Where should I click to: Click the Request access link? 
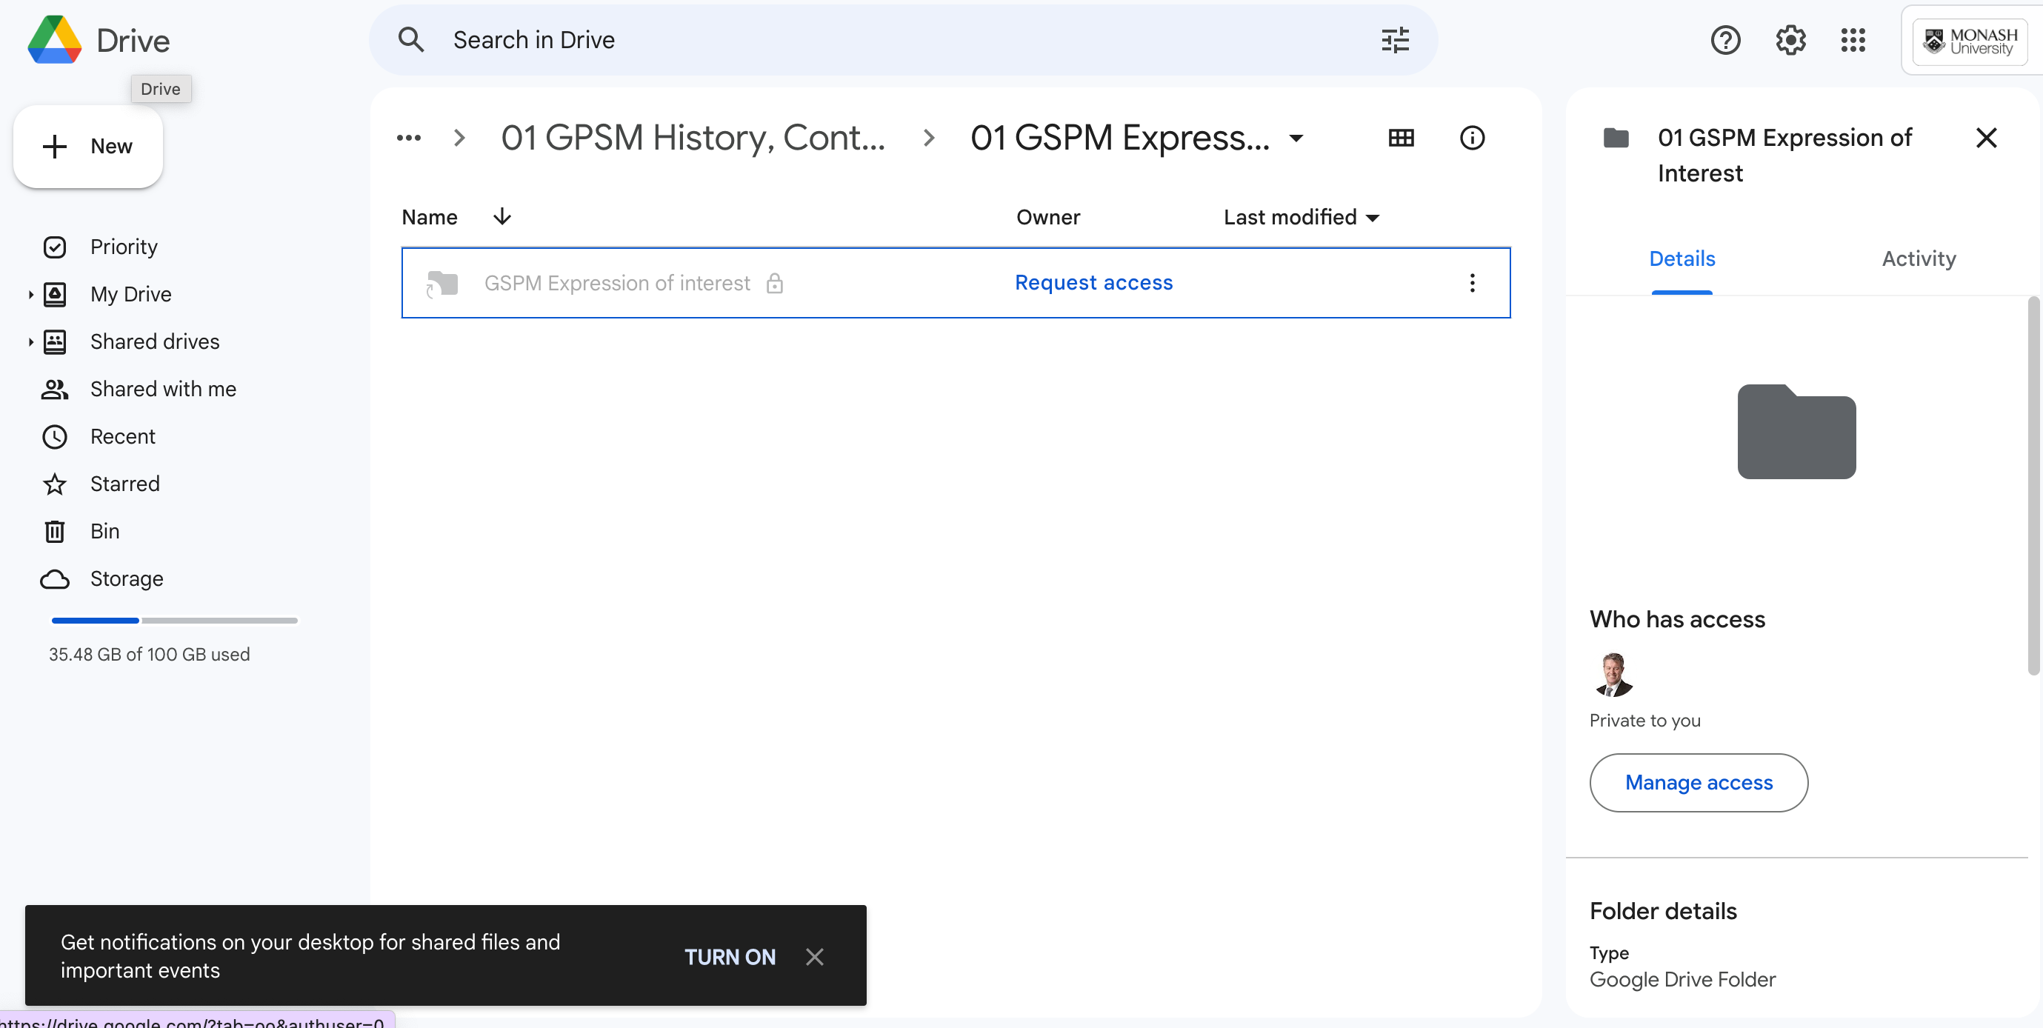point(1093,283)
